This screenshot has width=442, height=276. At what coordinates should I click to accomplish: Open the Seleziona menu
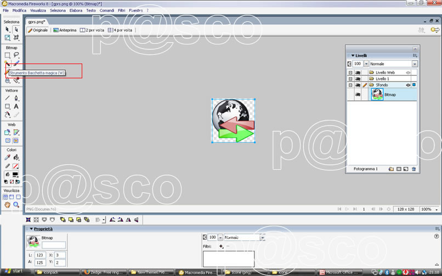(x=58, y=10)
